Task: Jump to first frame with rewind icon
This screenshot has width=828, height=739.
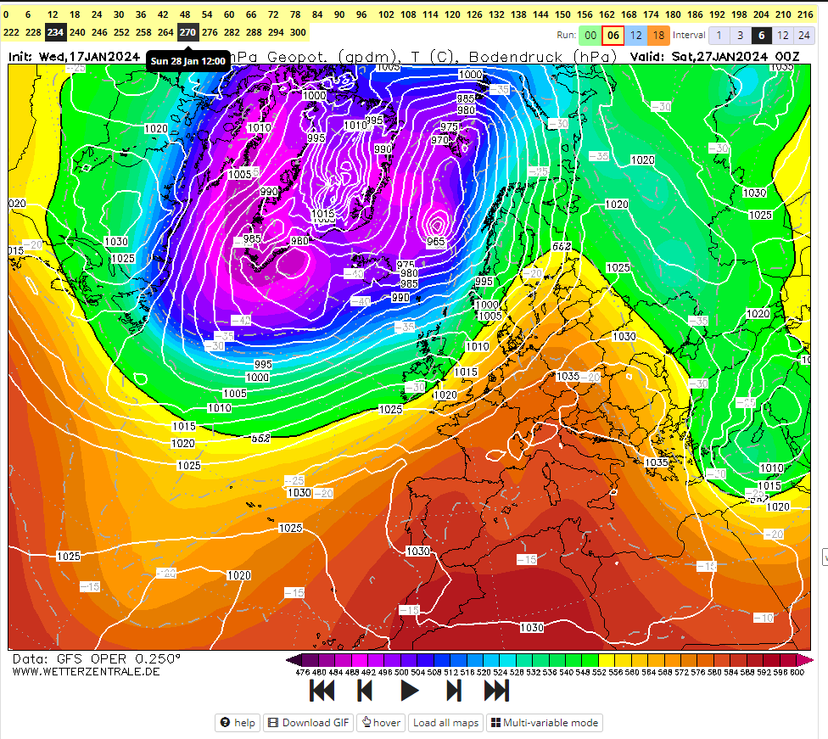Action: coord(322,691)
